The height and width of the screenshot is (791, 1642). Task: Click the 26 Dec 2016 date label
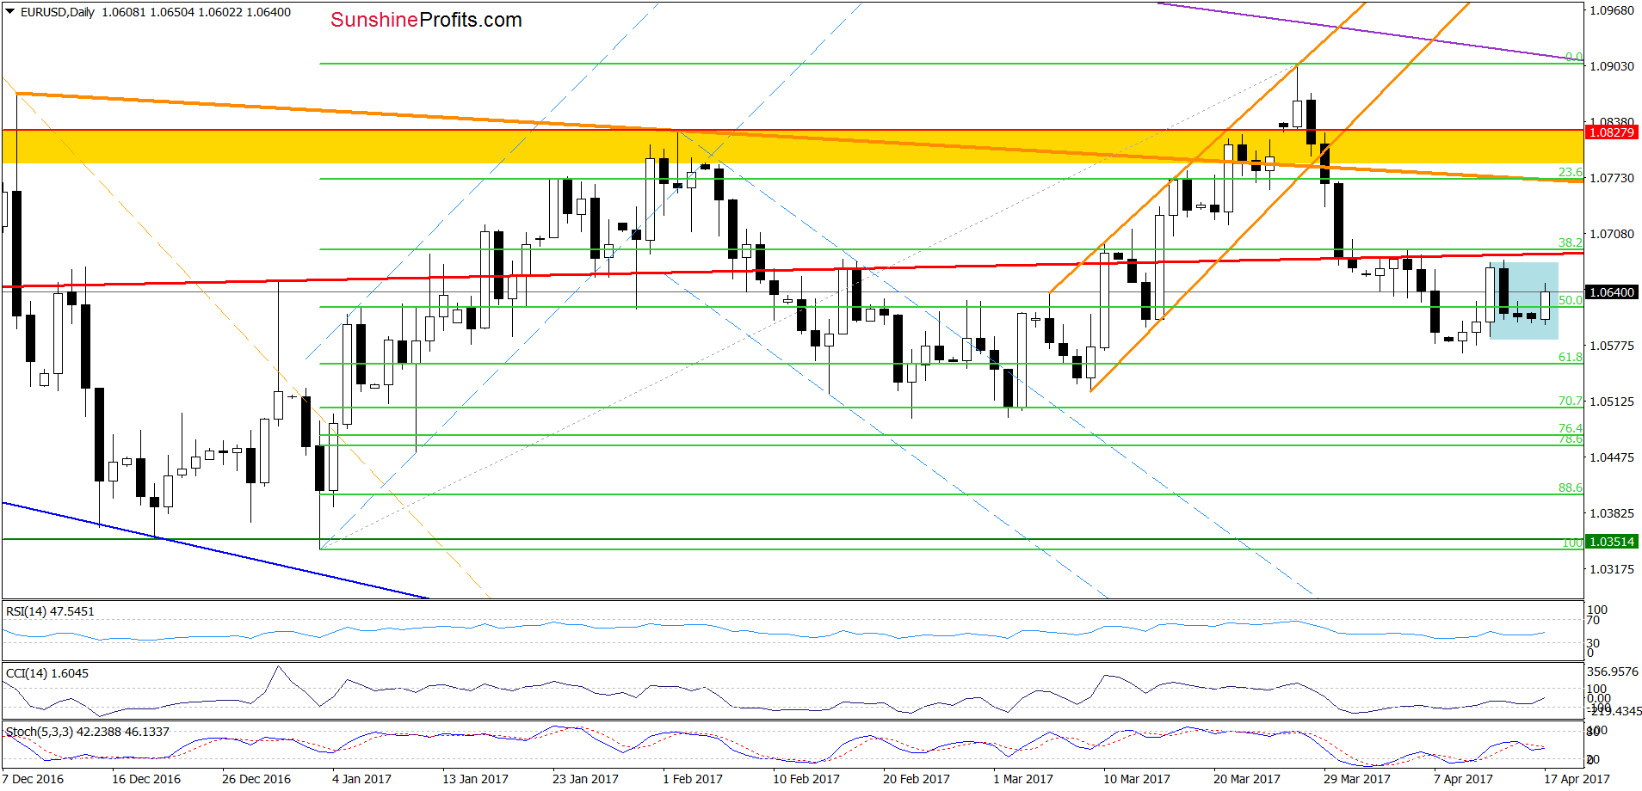click(x=256, y=779)
